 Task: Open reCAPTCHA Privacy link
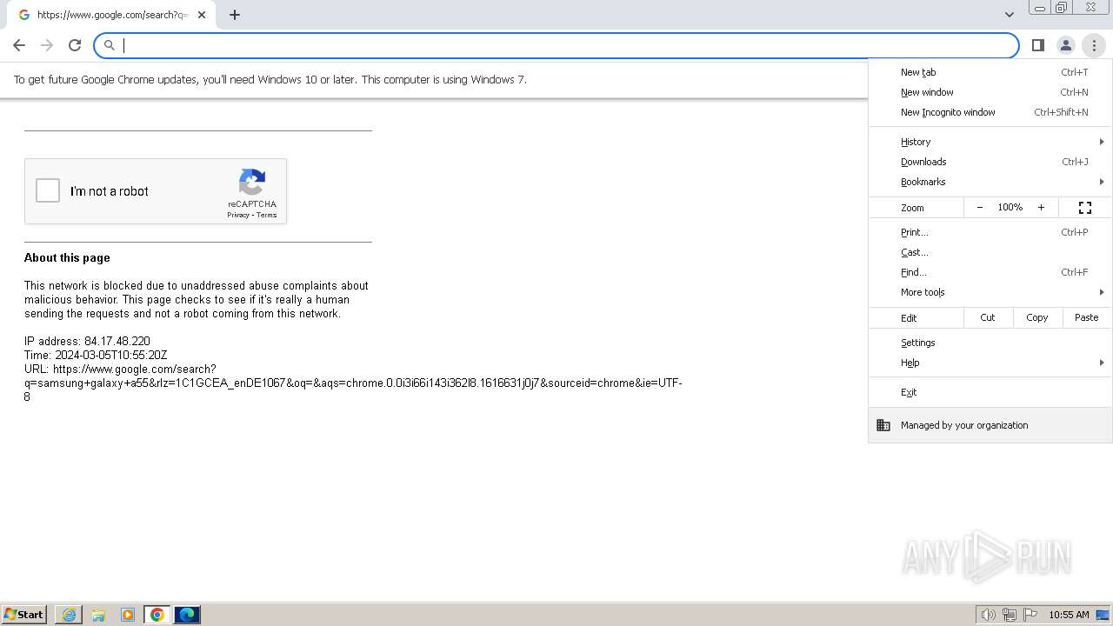[x=238, y=215]
